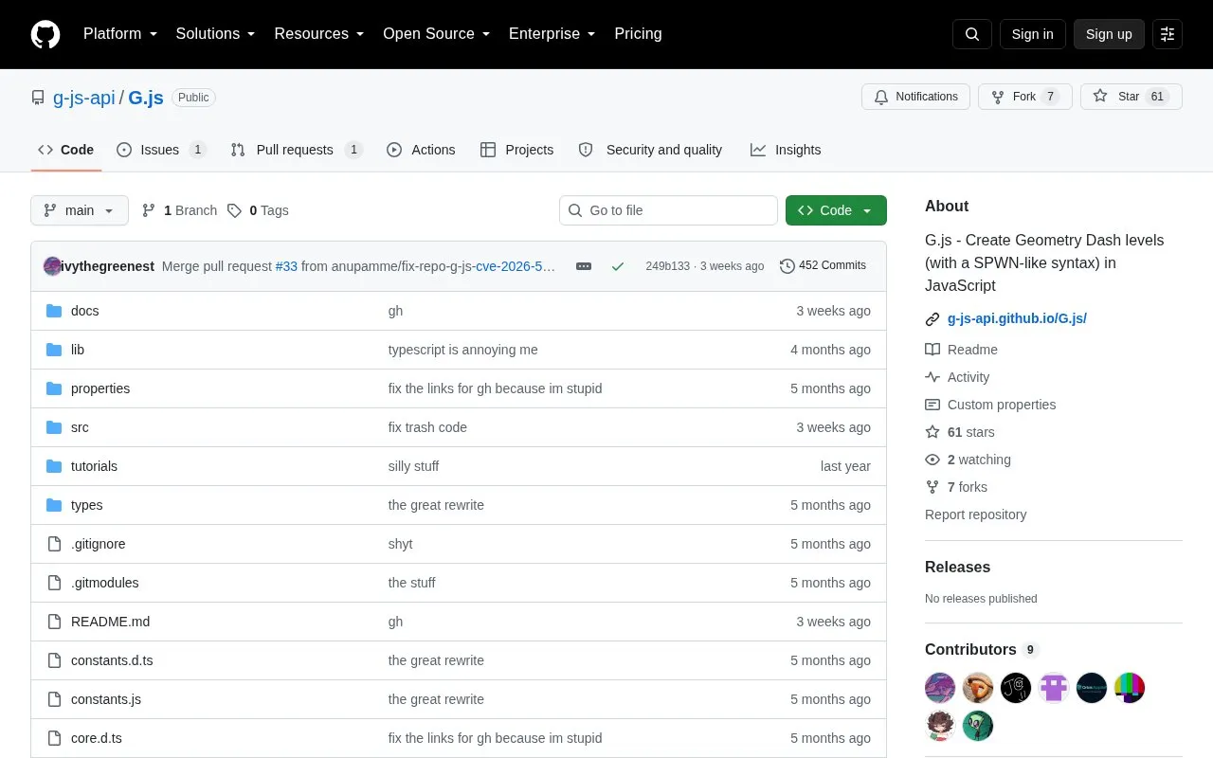Viewport: 1213px width, 758px height.
Task: Click the eye icon next to watching
Action: 932,460
